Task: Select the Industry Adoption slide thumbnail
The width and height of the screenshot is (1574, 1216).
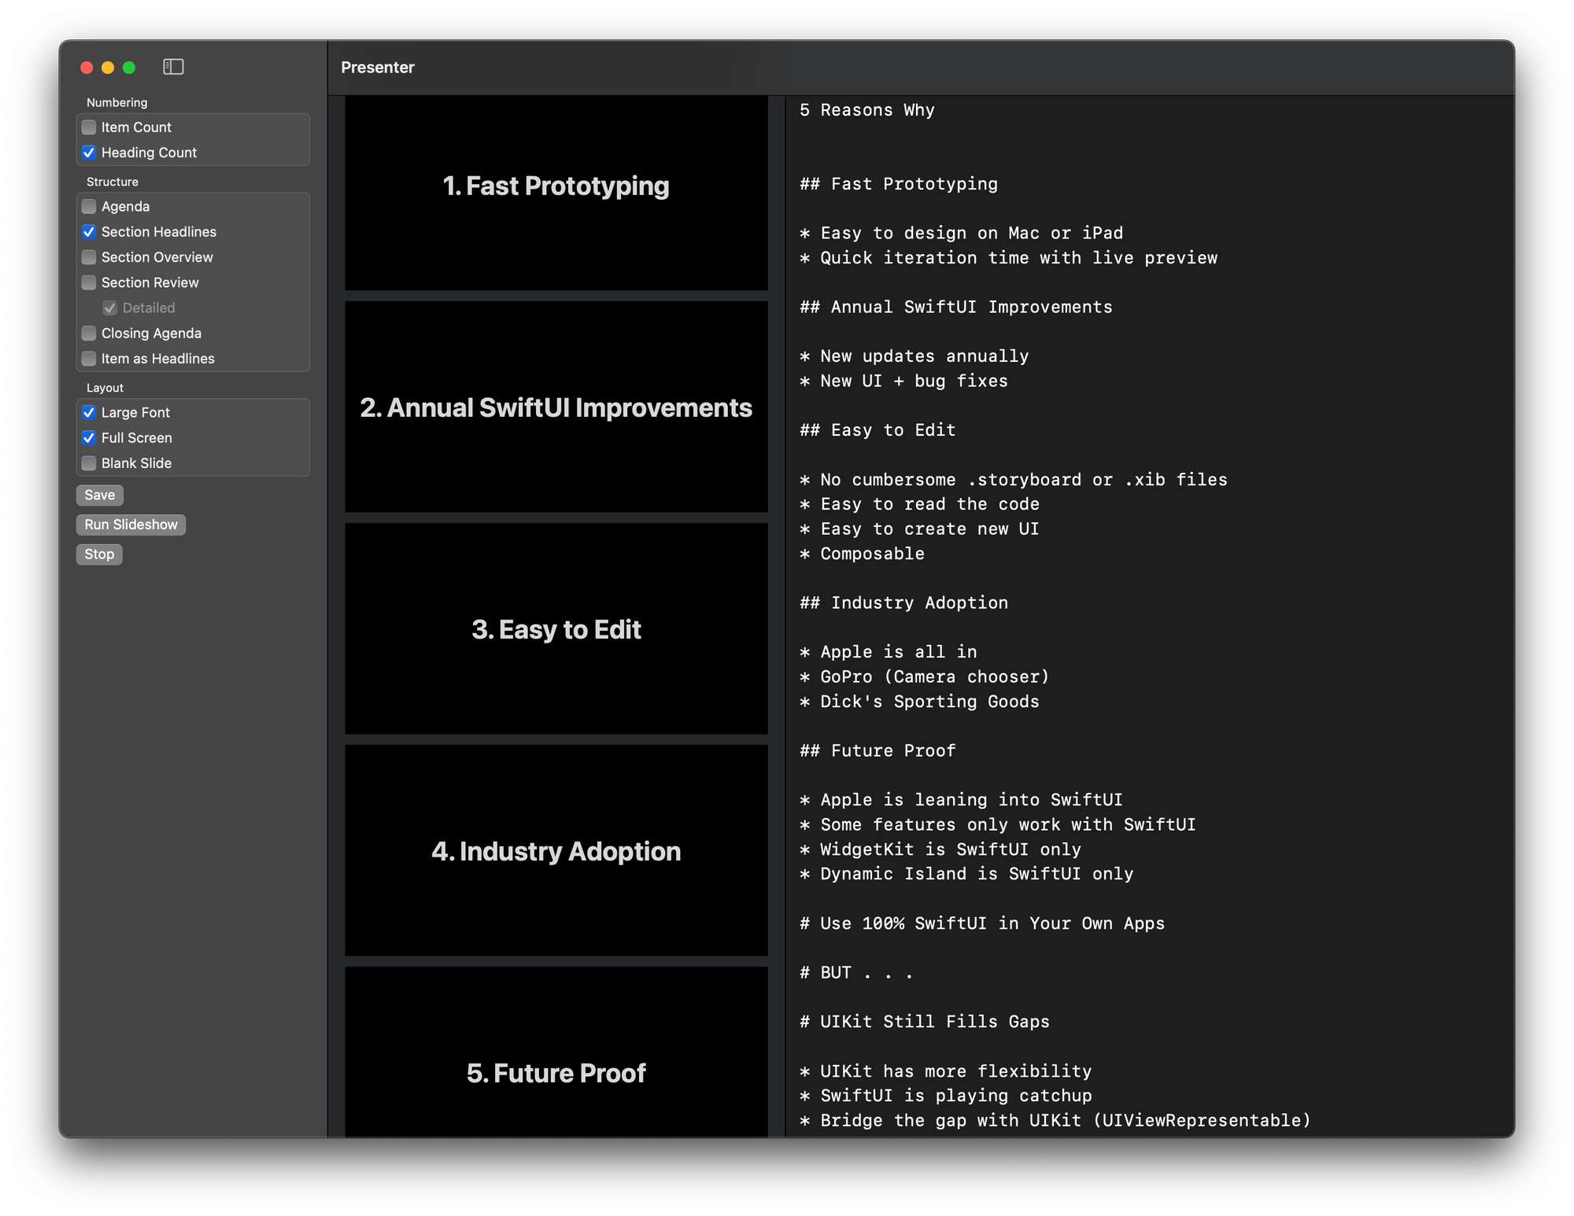Action: 556,850
